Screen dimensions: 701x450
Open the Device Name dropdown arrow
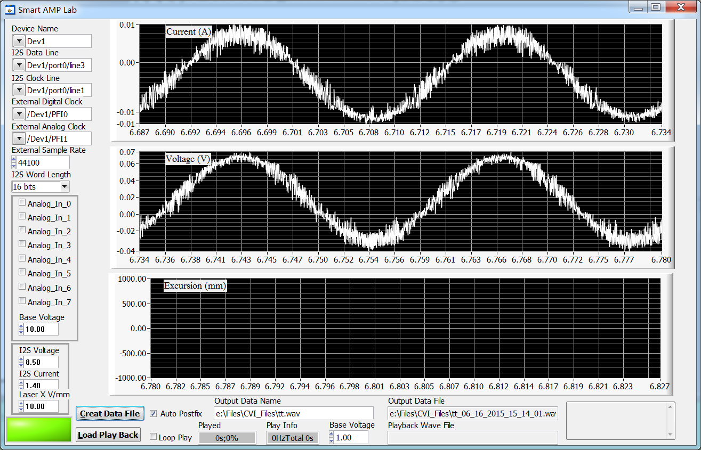point(19,42)
